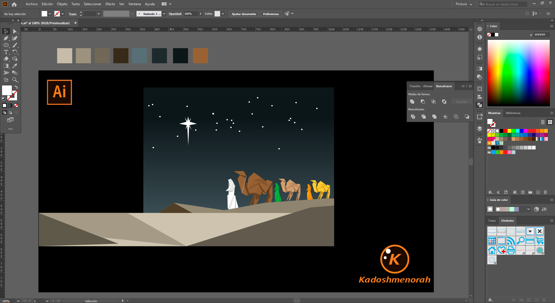Click the Trazo label link
This screenshot has height=303, width=555.
pos(73,14)
